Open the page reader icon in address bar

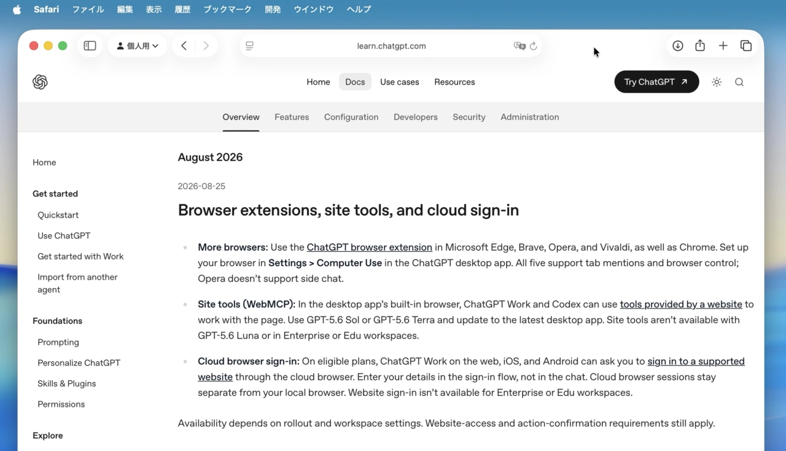click(x=249, y=45)
